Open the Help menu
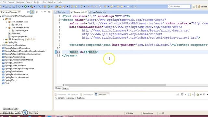208x117 pixels. click(60, 2)
